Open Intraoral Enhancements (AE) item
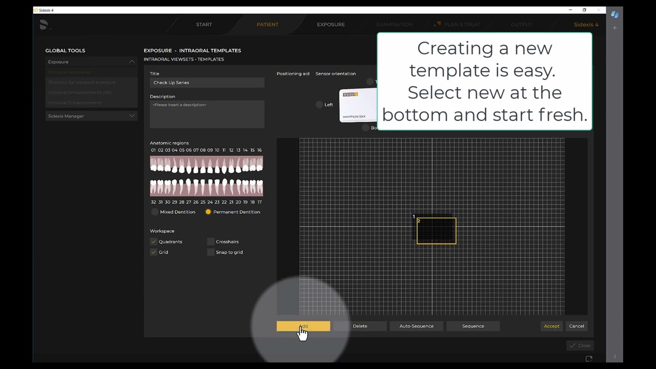 point(80,93)
